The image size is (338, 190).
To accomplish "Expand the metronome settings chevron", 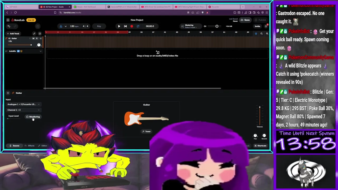I will 65,26.
